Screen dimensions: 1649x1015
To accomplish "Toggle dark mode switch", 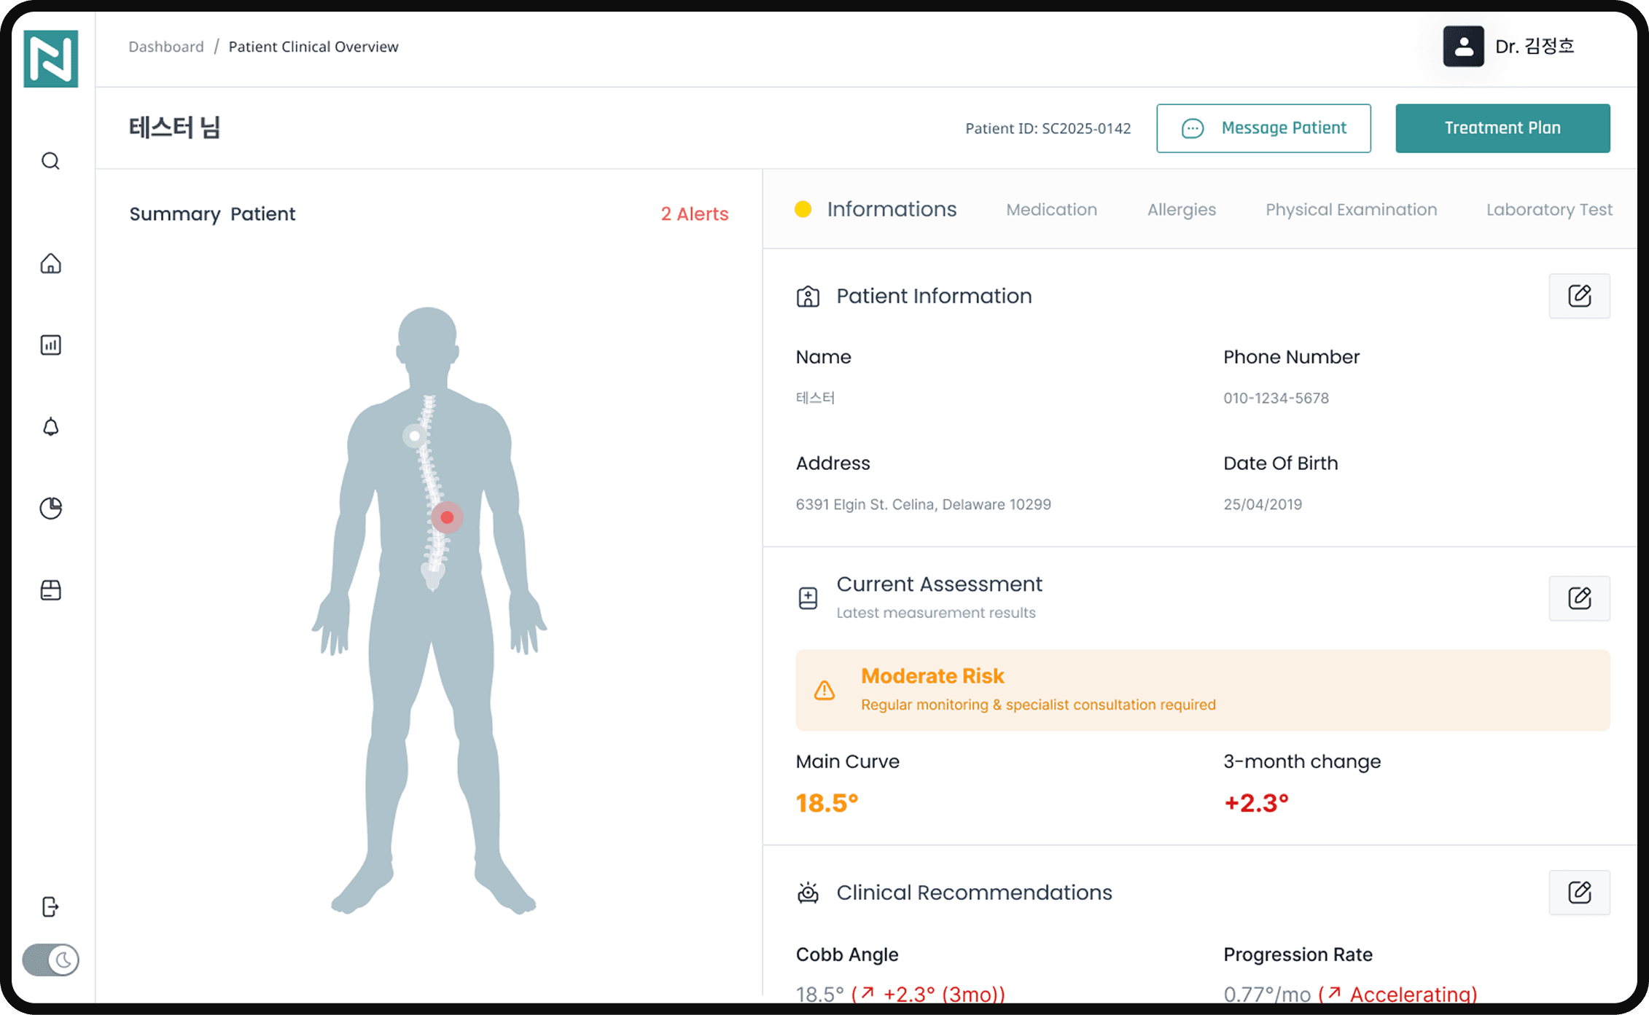I will point(50,960).
